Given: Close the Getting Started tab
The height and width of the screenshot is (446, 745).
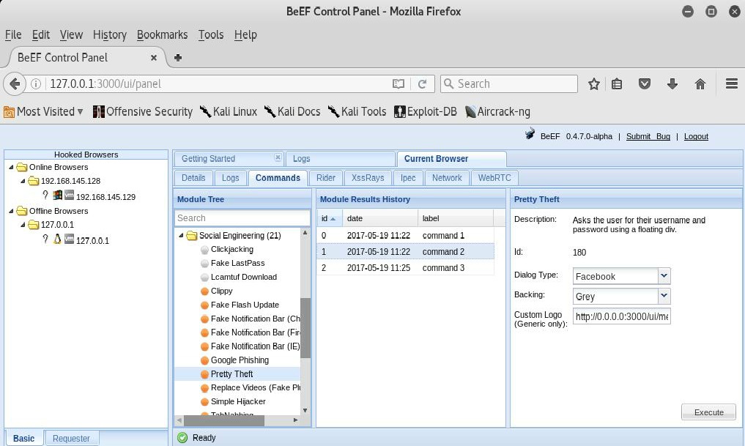Looking at the screenshot, I should click(278, 157).
